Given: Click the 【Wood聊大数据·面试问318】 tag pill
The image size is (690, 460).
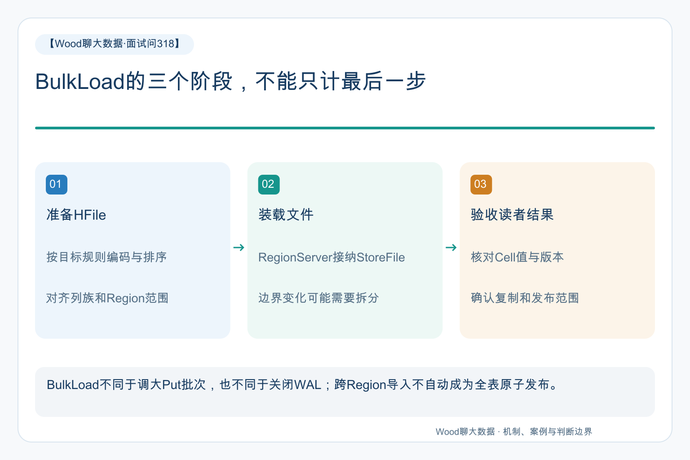Looking at the screenshot, I should click(x=115, y=44).
